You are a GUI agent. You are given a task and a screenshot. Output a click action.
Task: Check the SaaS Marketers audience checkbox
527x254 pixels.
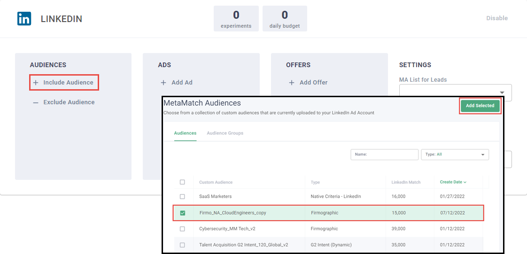[x=182, y=196]
